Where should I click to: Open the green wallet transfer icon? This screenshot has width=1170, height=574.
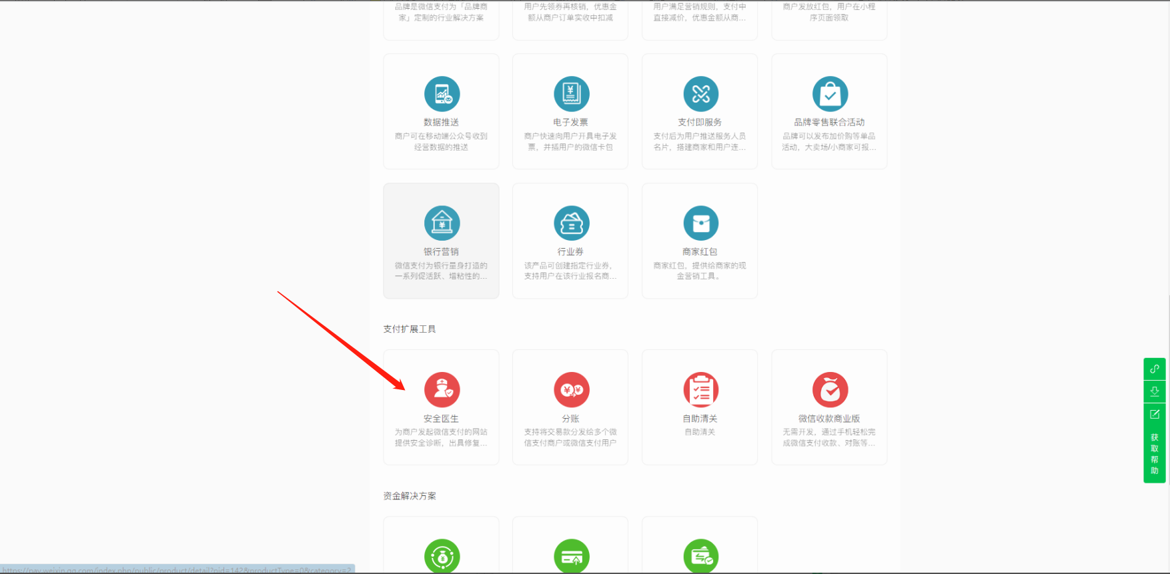coord(700,556)
